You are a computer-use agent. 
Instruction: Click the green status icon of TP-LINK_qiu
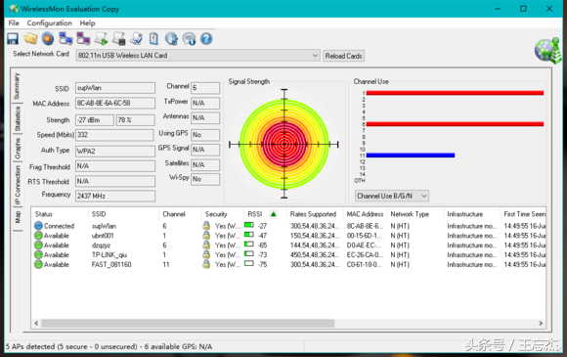click(38, 254)
